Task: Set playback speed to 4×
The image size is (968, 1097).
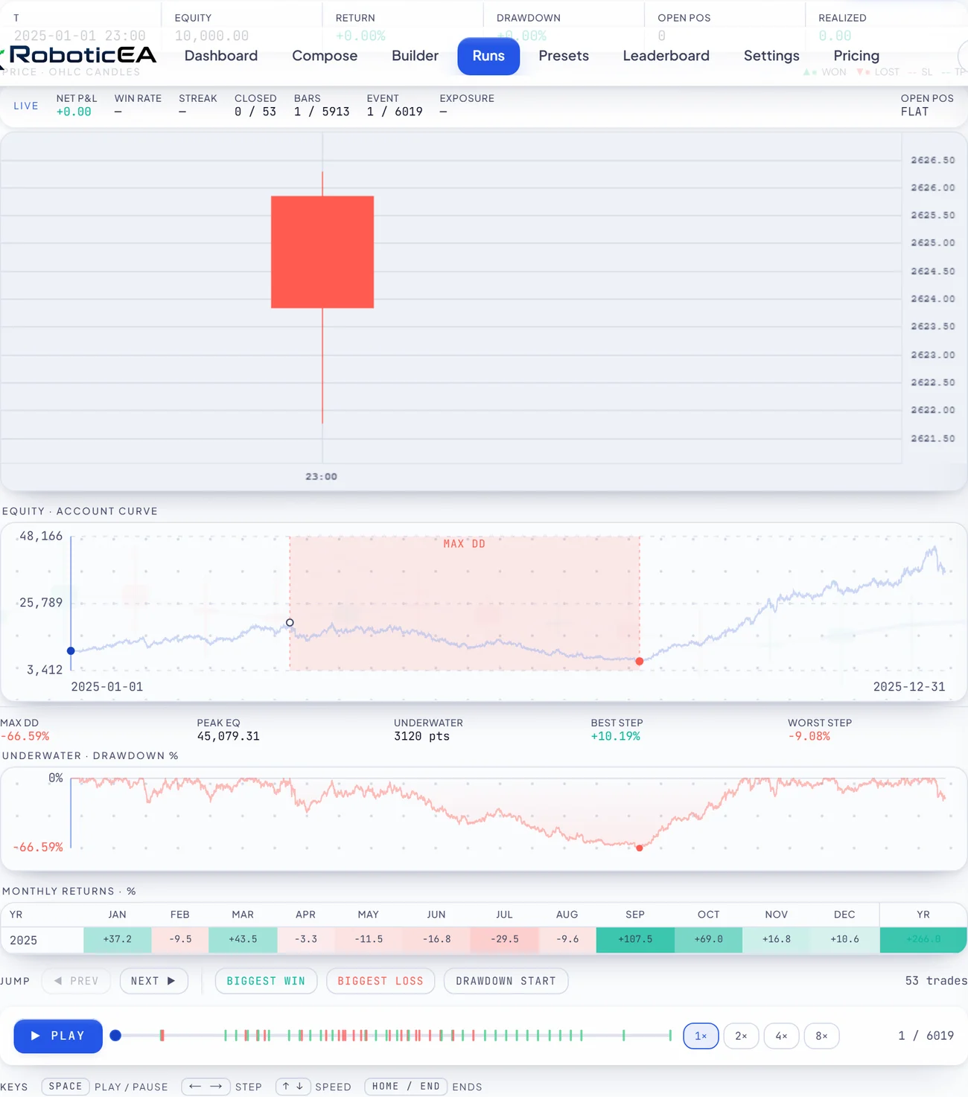Action: [x=781, y=1036]
